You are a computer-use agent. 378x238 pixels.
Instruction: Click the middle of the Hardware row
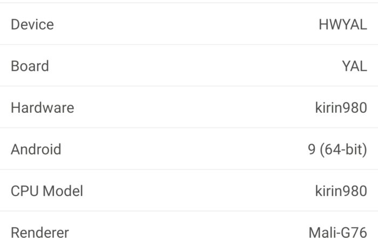coord(189,107)
